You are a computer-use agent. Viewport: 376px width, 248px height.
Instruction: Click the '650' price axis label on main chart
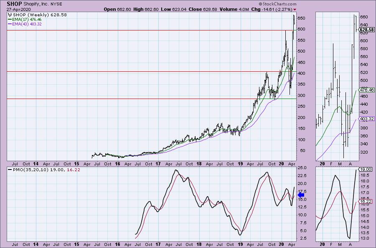302,18
